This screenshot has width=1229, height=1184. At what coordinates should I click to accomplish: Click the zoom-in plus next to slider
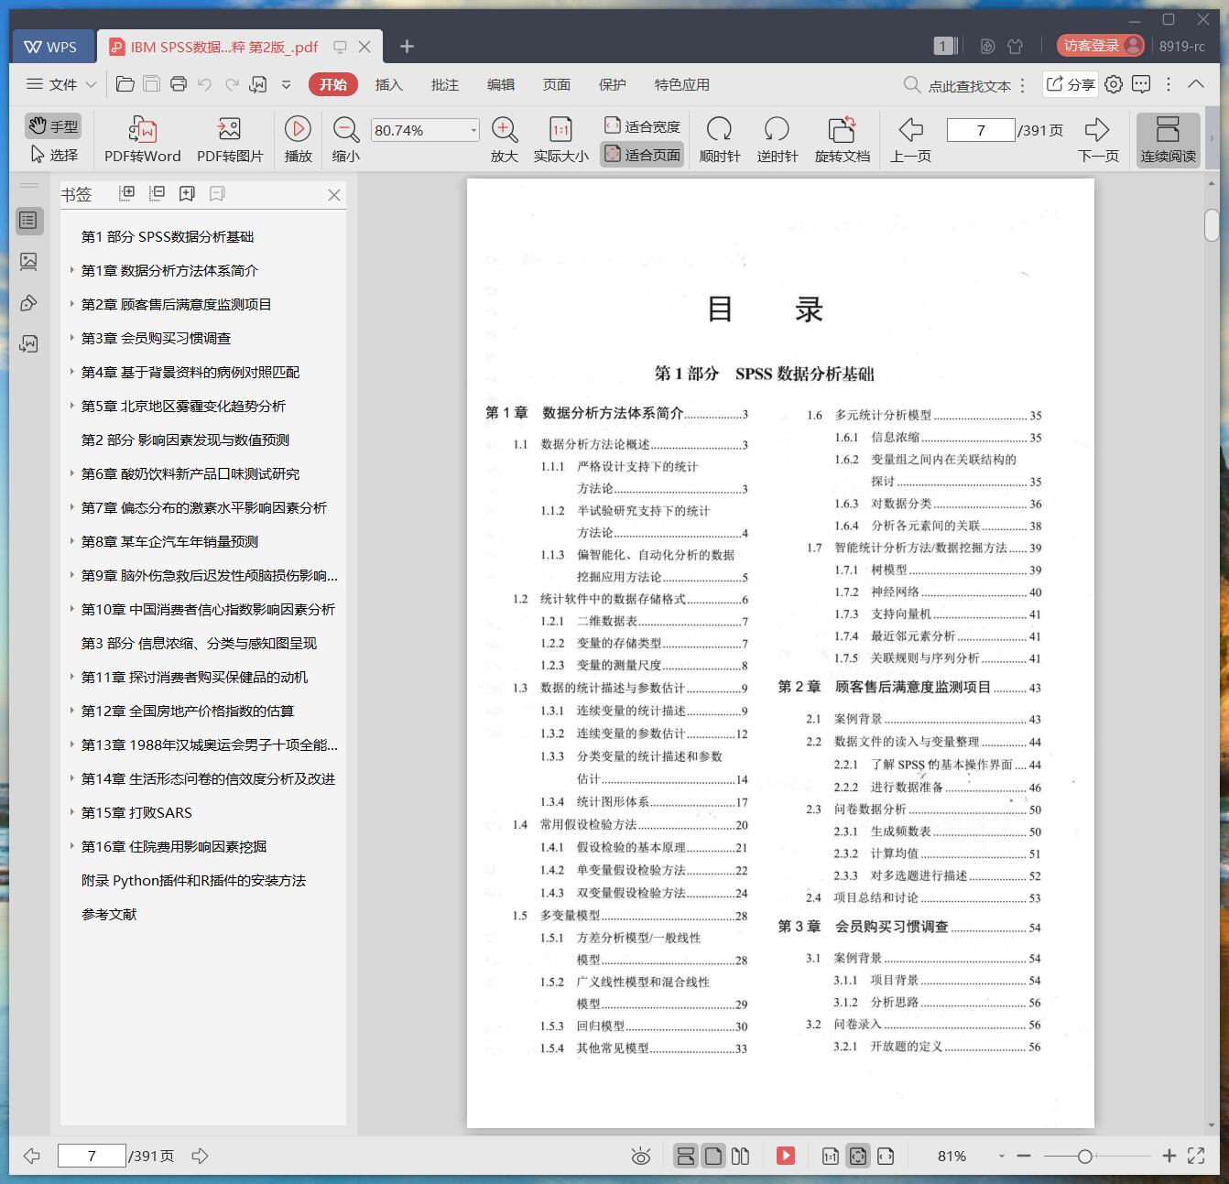pyautogui.click(x=1169, y=1156)
